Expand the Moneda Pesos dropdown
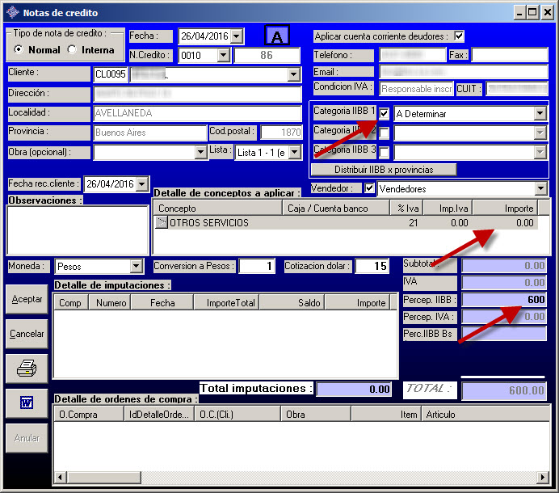 pos(136,266)
